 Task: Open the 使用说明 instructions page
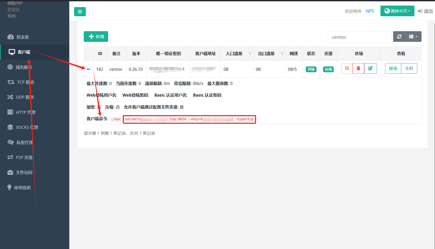[x=22, y=187]
